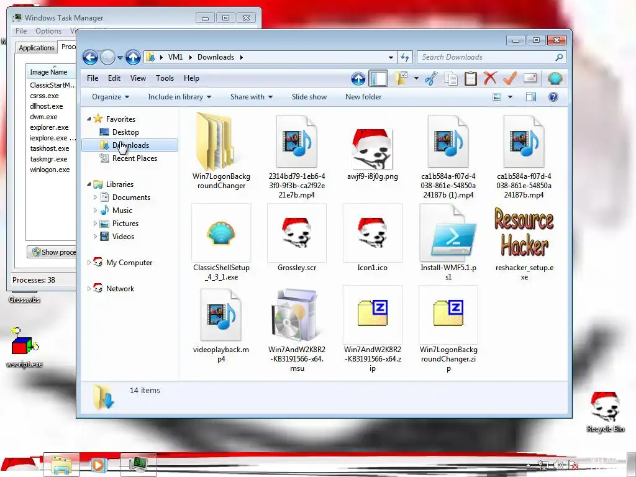This screenshot has height=477, width=636.
Task: Click the New folder button
Action: [x=363, y=97]
